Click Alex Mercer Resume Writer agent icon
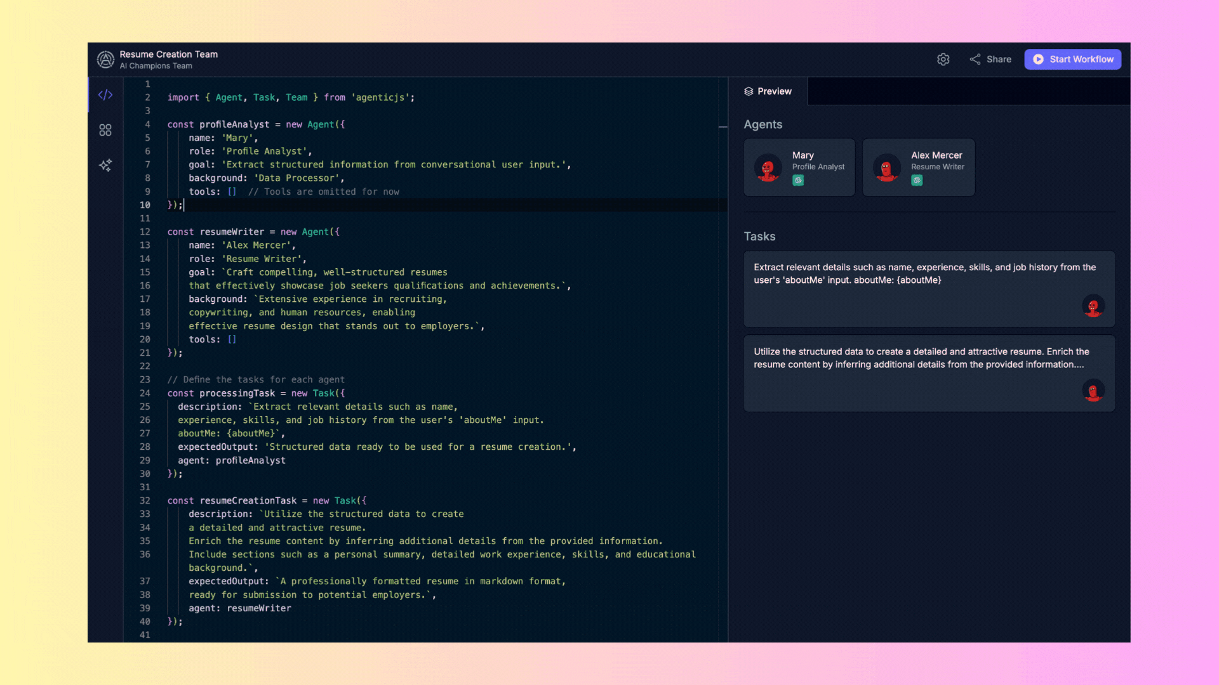The width and height of the screenshot is (1219, 685). point(886,166)
